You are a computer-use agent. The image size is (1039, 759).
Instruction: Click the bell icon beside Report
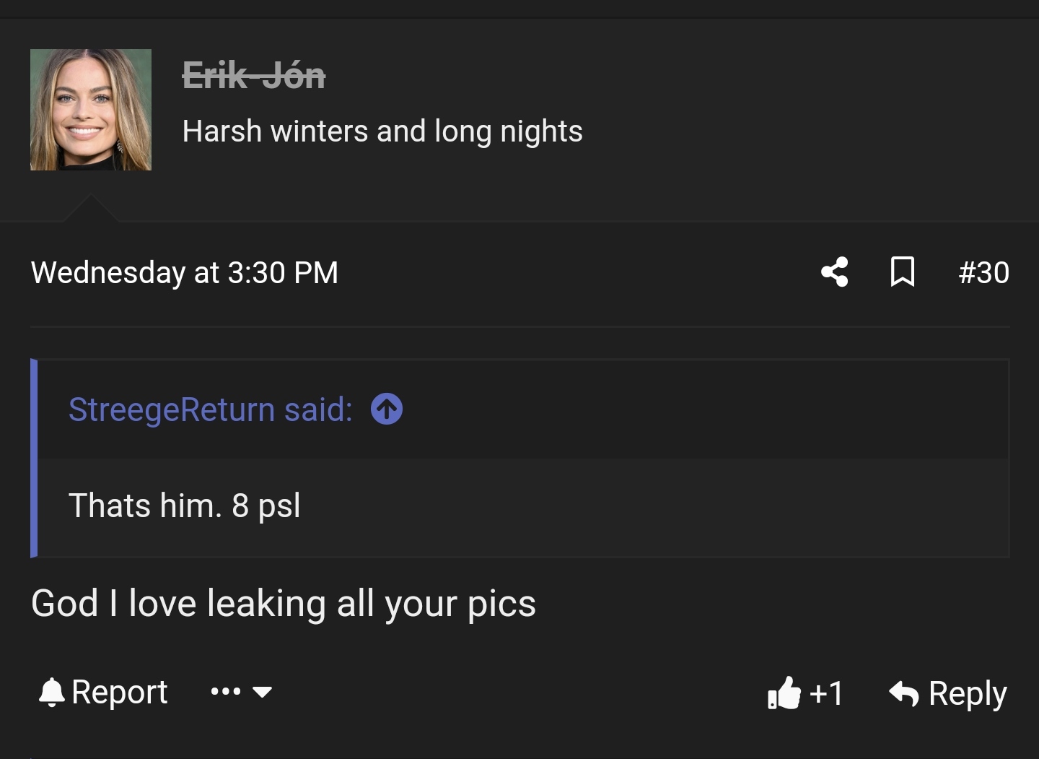tap(51, 692)
